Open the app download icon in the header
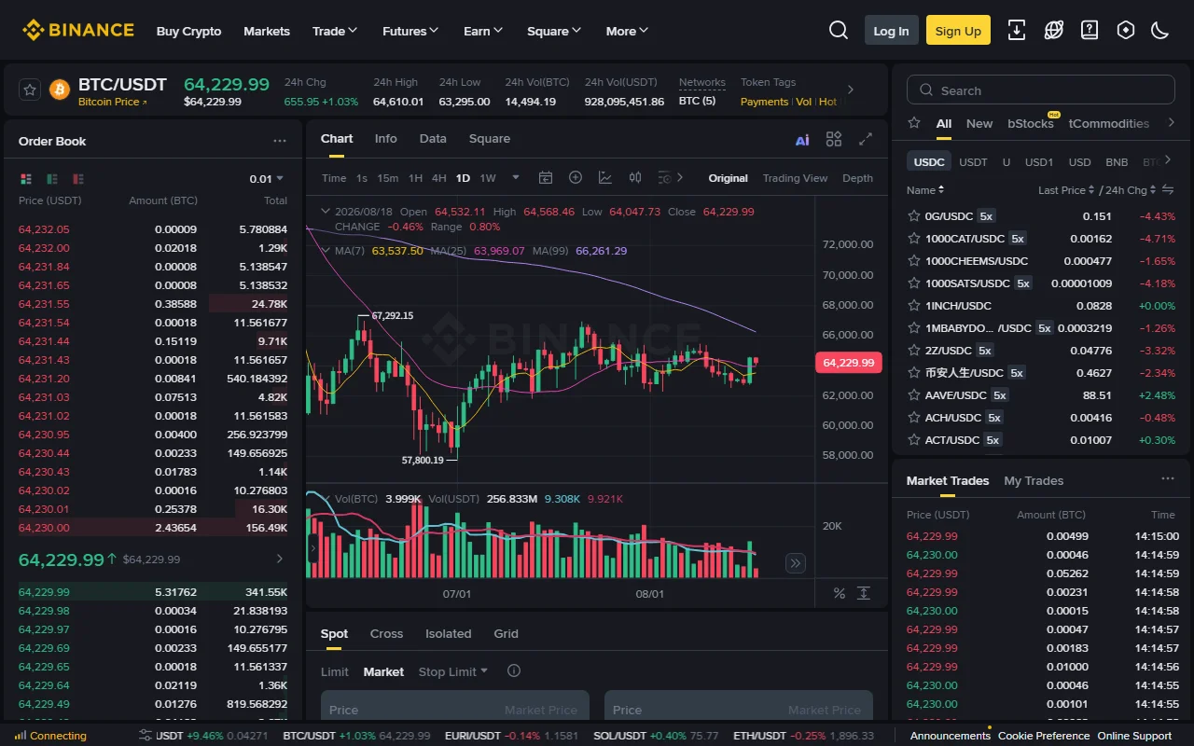The image size is (1194, 746). pyautogui.click(x=1017, y=30)
